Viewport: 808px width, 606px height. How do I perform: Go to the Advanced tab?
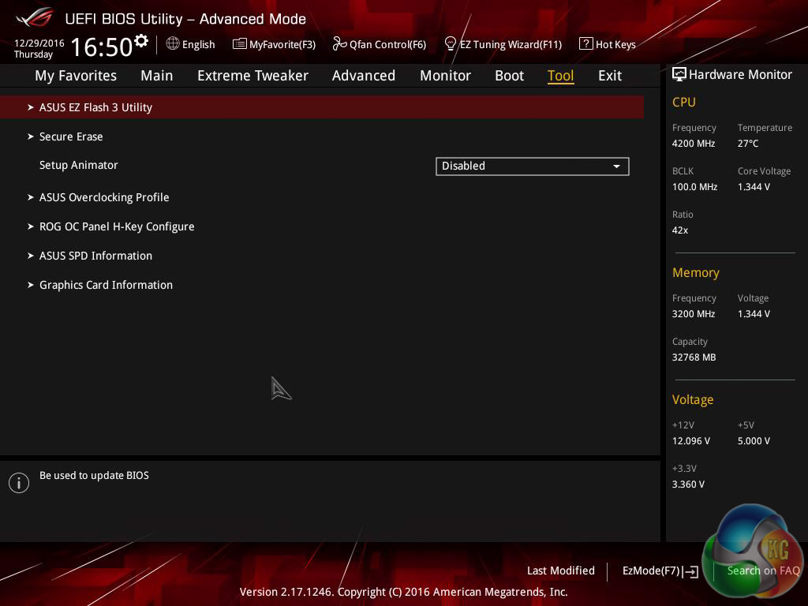pos(364,76)
